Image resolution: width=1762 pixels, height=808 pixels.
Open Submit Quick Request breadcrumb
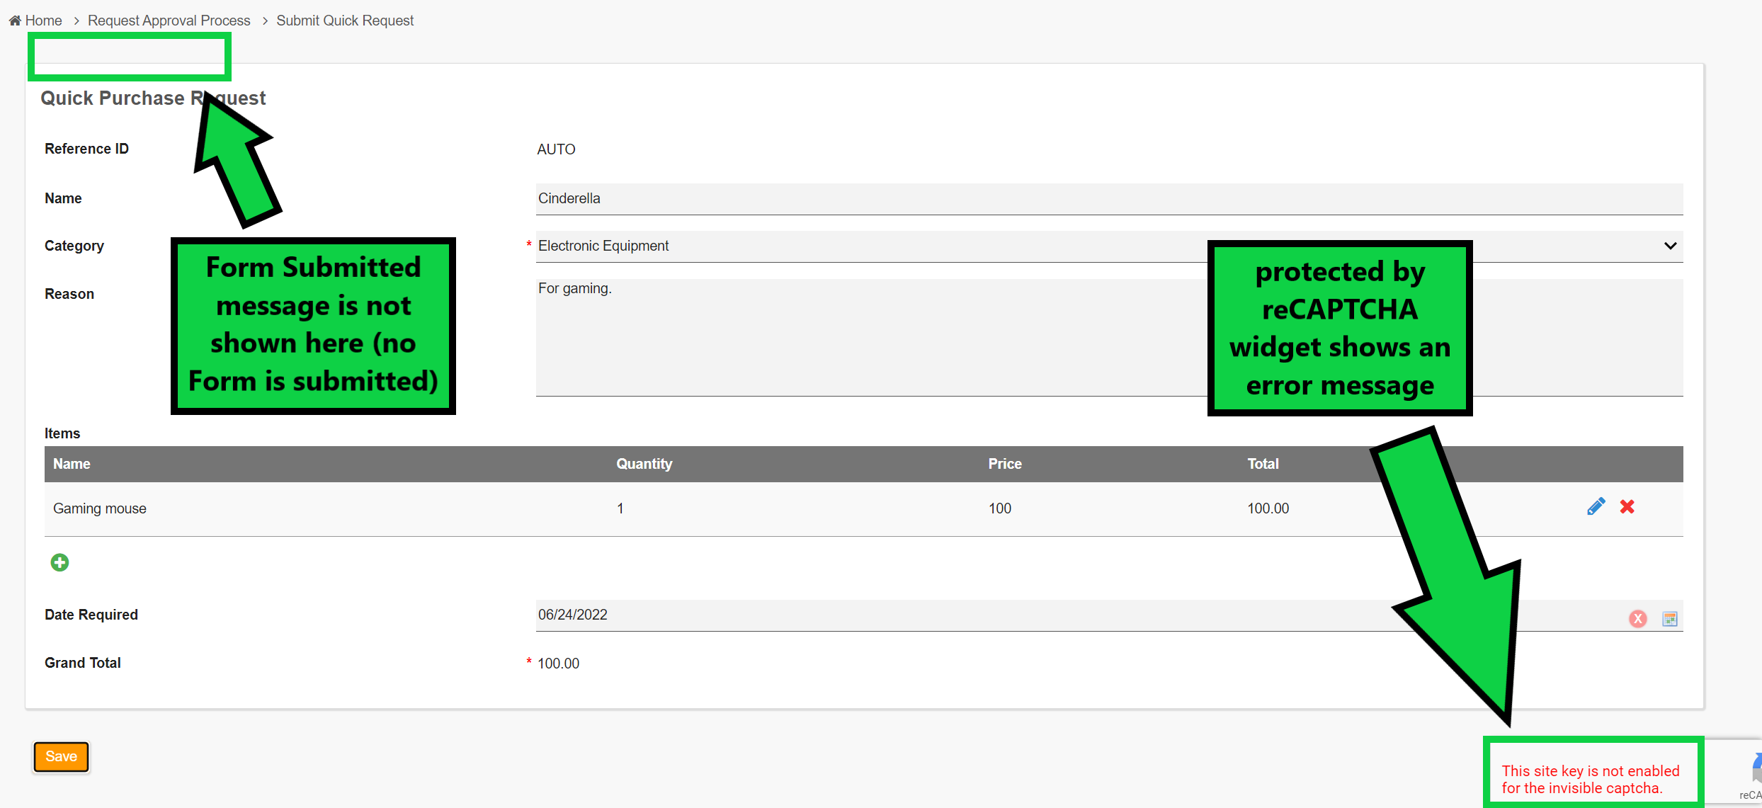[x=345, y=21]
